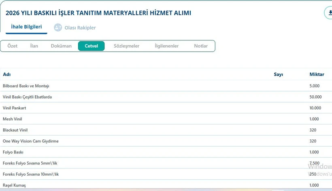Click the tender title heading text

[x=98, y=13]
